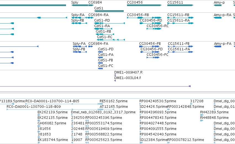The image size is (235, 144).
Task: Click Dmel_neb_012683_0192_3317.3prime label
Action: [103, 112]
